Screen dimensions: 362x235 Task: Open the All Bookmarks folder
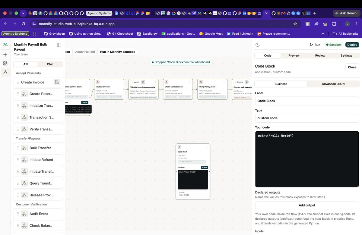coord(345,34)
